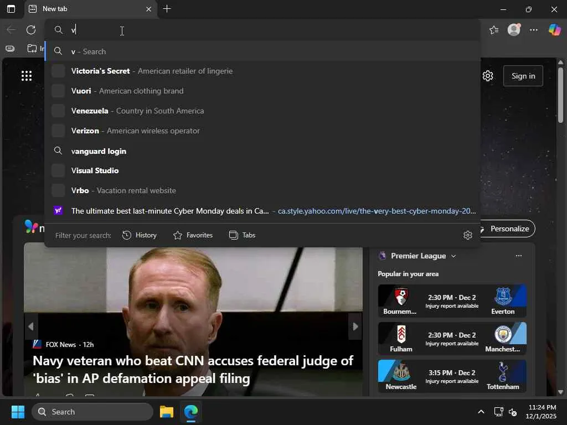Screen dimensions: 567x425
Task: Click Microsoft Edge taskbar icon
Action: tap(190, 412)
